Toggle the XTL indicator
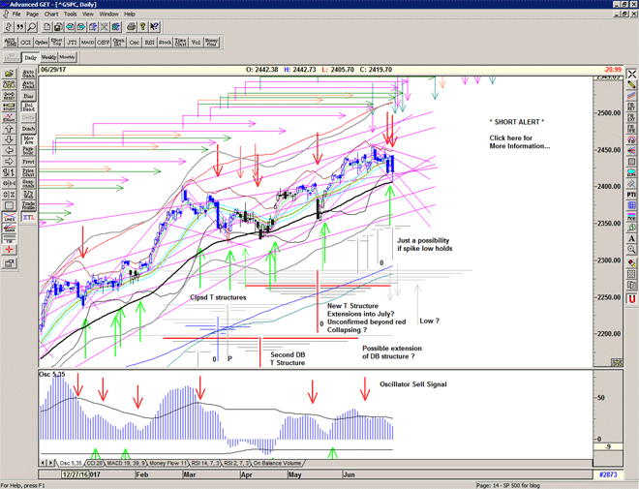The width and height of the screenshot is (639, 489). [28, 220]
